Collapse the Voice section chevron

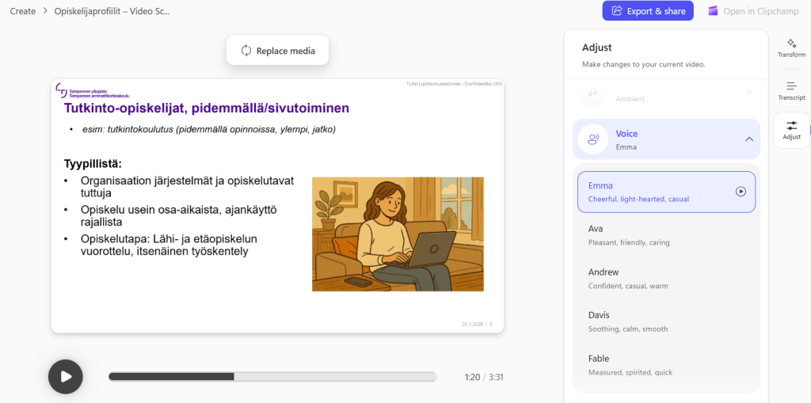[748, 139]
